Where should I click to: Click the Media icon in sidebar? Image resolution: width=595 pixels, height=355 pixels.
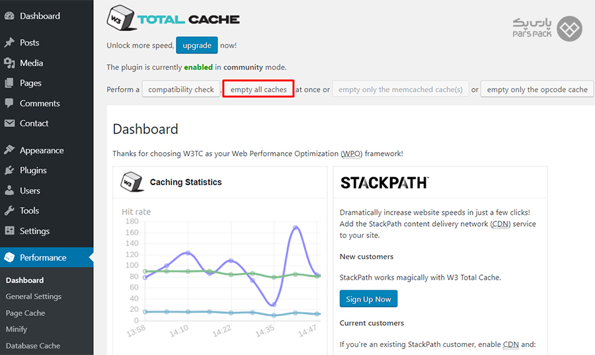coord(9,63)
